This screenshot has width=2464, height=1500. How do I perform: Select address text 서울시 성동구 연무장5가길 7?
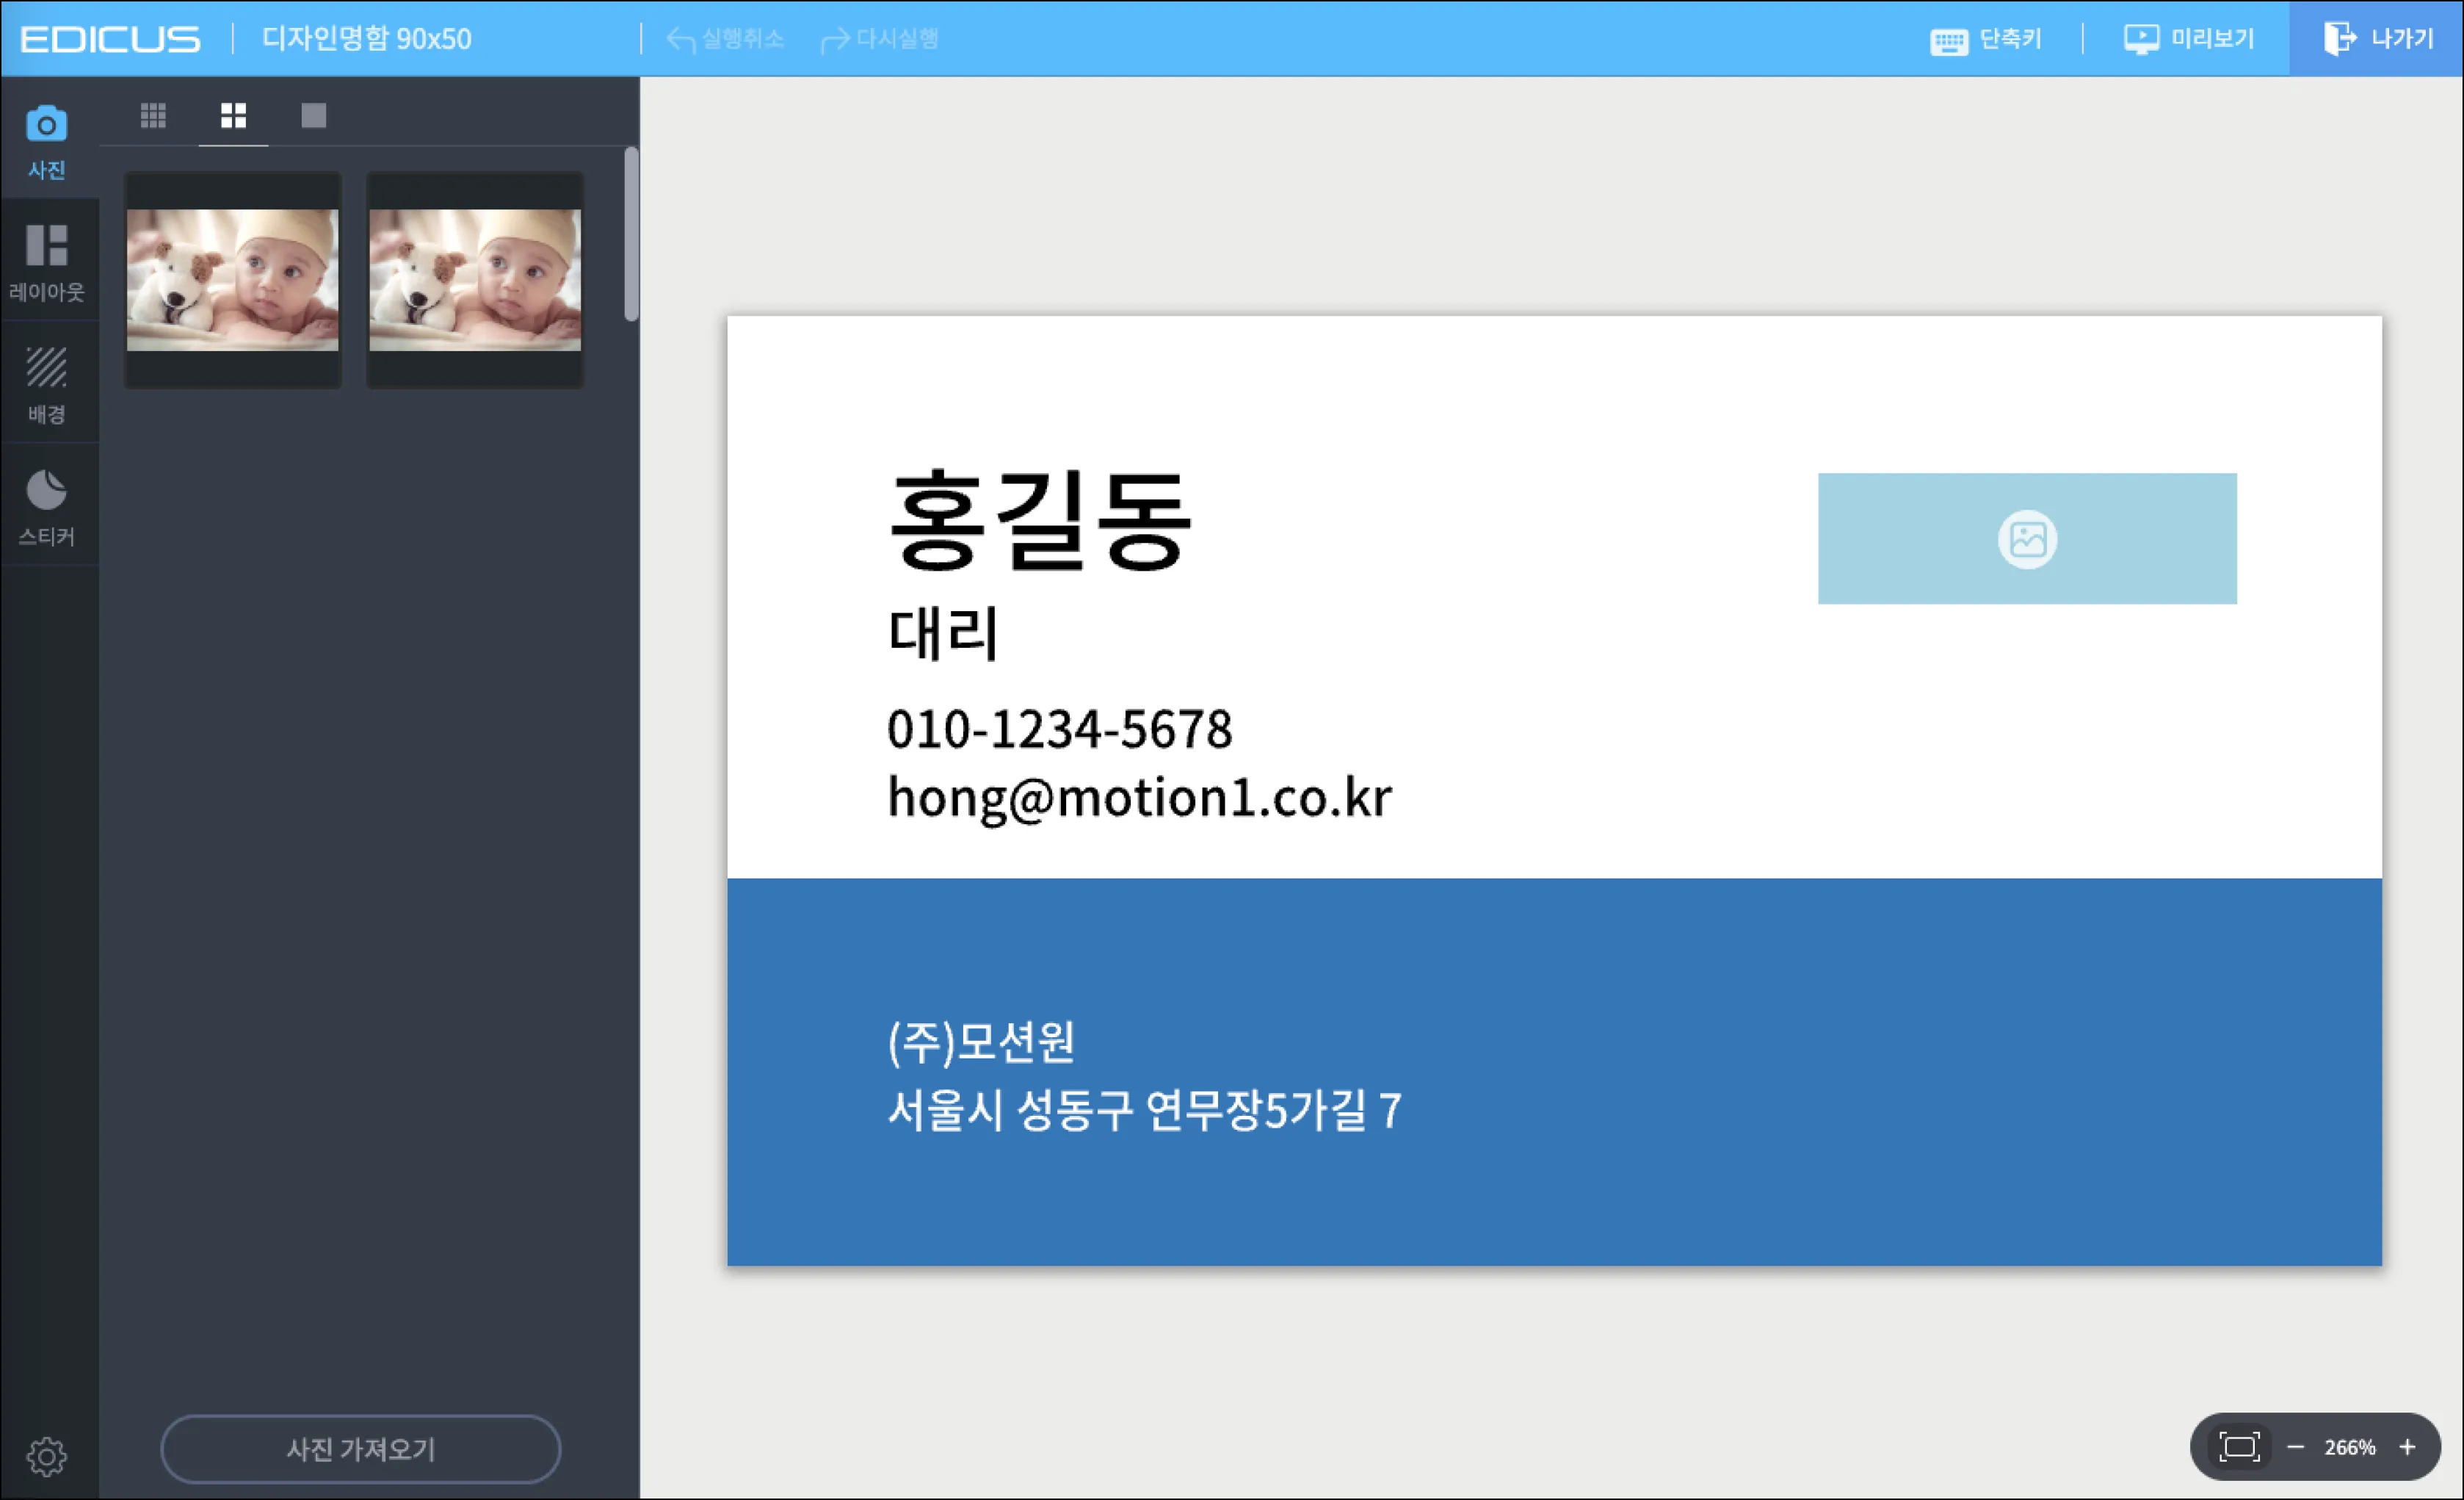click(1145, 1110)
